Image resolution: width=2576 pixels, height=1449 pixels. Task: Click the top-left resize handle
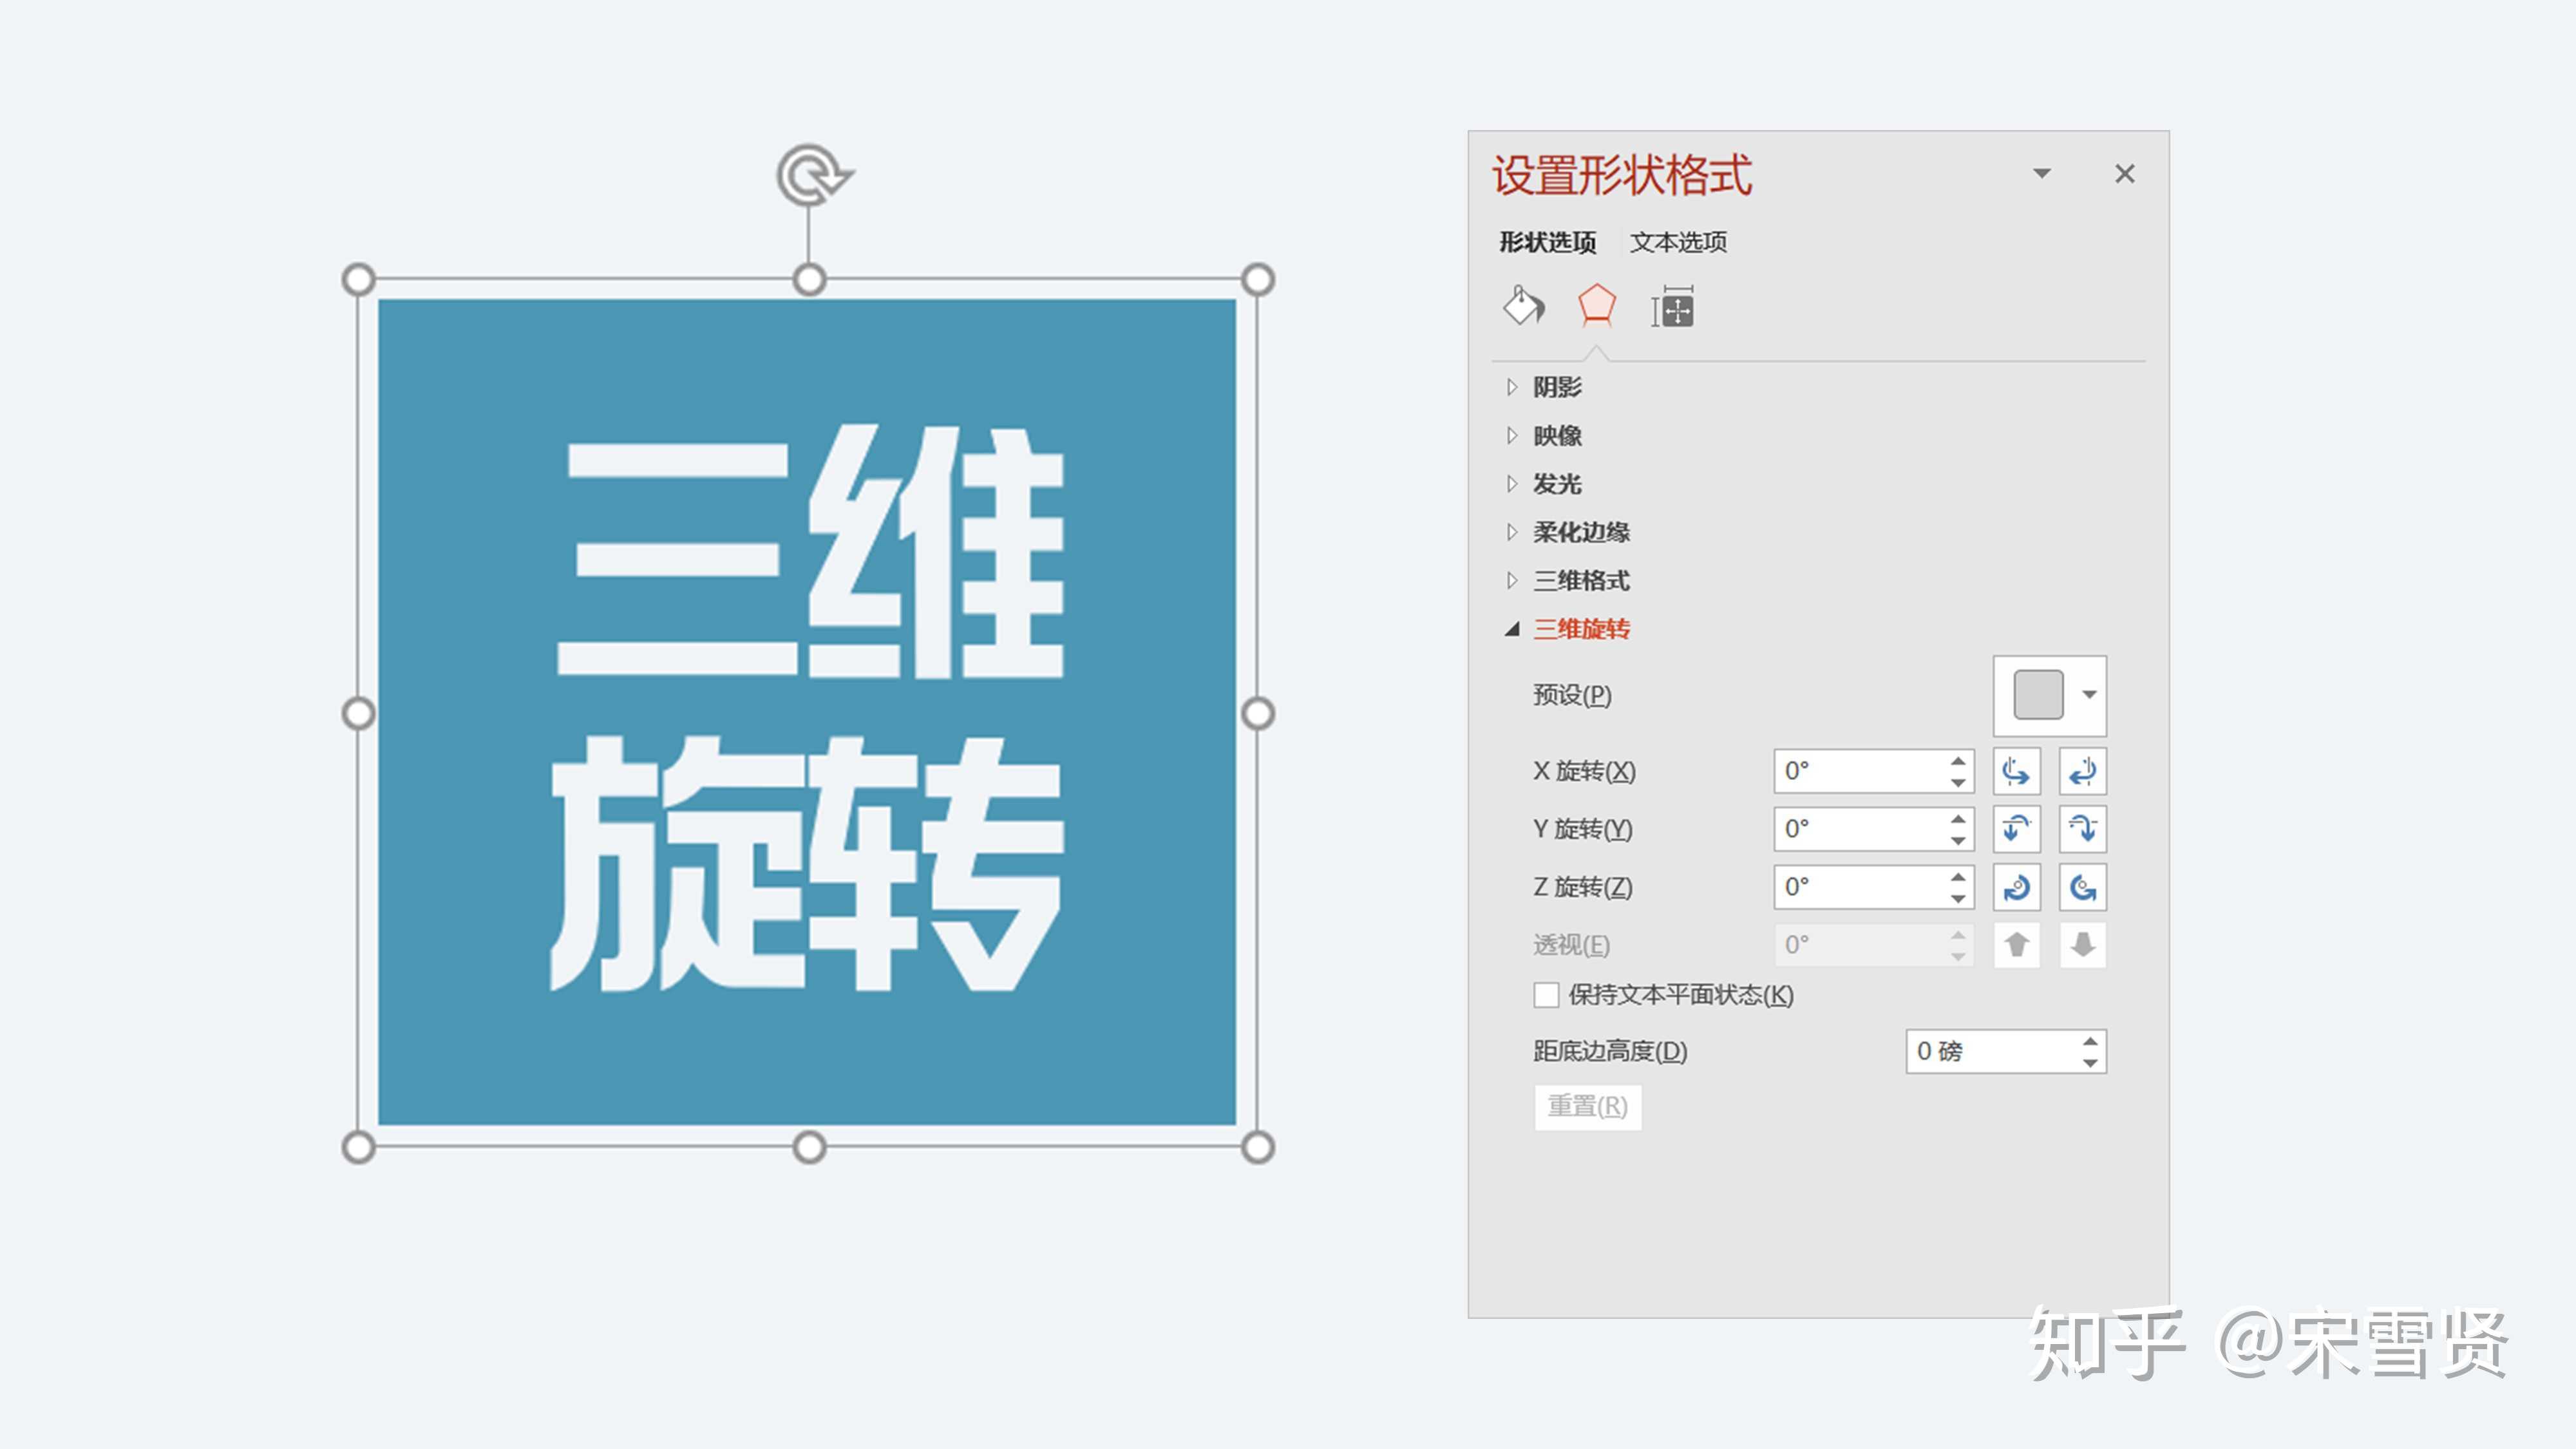[x=359, y=280]
